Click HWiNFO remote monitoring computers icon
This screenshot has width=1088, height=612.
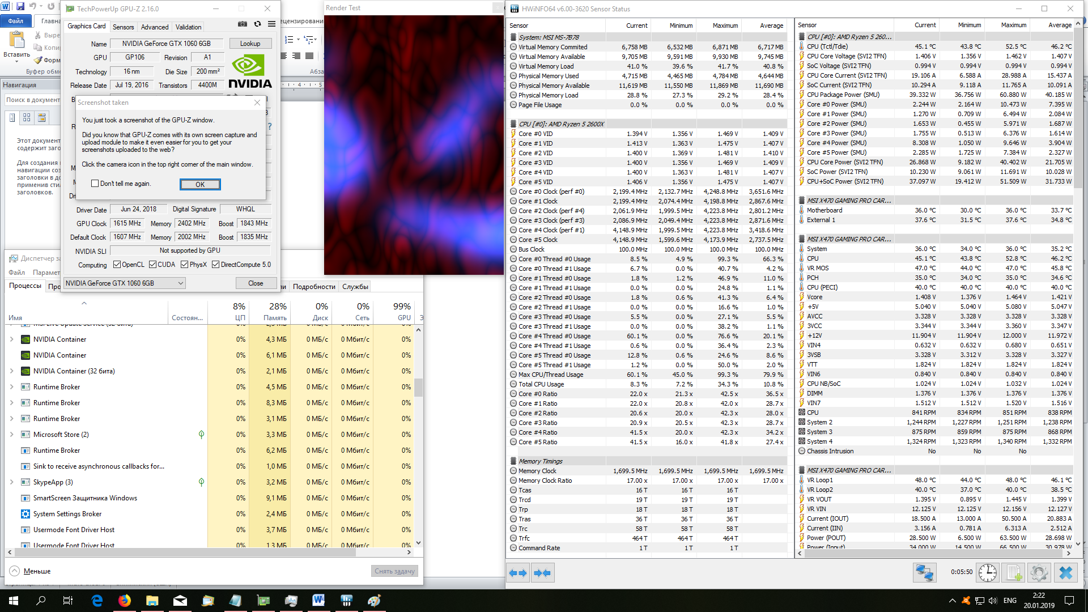[x=925, y=573]
